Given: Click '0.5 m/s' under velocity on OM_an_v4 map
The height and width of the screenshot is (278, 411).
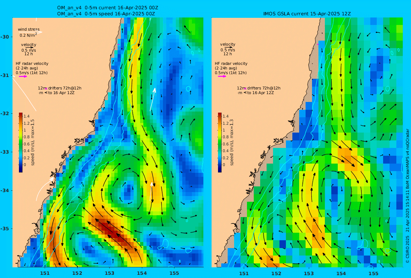Looking at the screenshot, I should 29,50.
